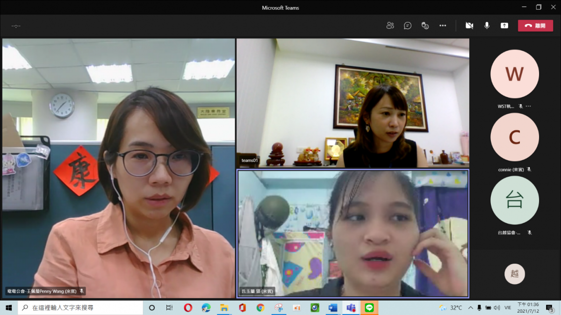Expand hidden system tray icons
The width and height of the screenshot is (561, 315).
[x=470, y=308]
